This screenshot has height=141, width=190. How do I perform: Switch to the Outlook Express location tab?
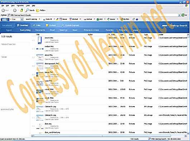click(70, 25)
